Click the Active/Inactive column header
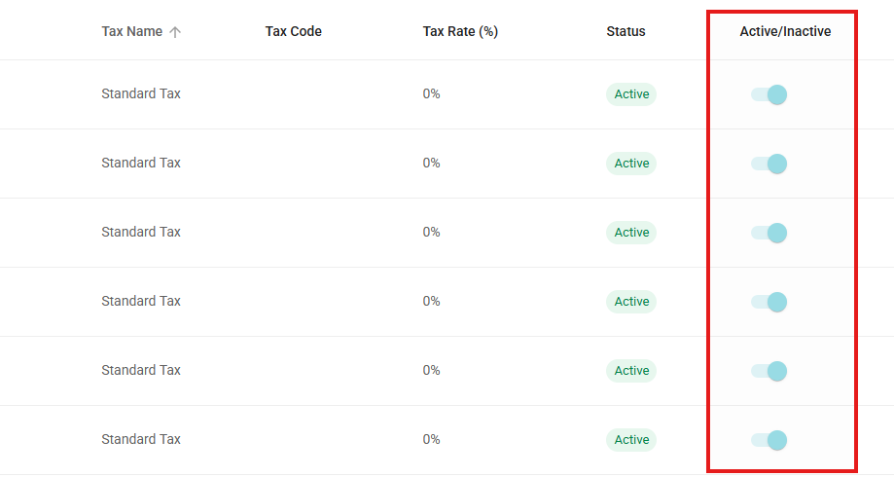Image resolution: width=894 pixels, height=477 pixels. (785, 31)
